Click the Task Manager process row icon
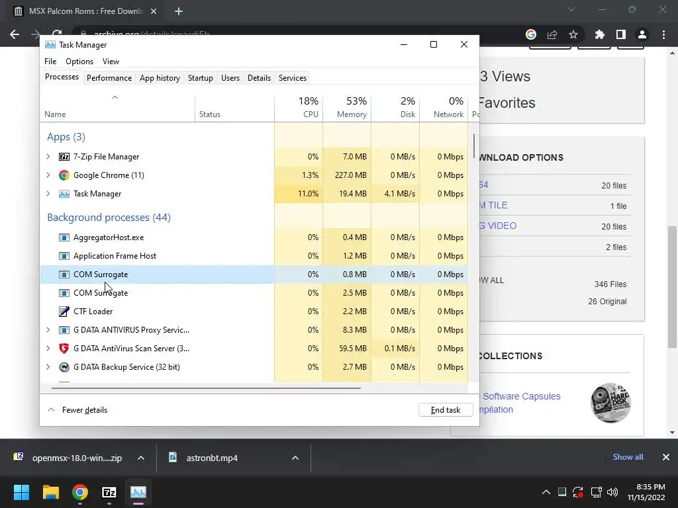The image size is (678, 508). pos(64,194)
